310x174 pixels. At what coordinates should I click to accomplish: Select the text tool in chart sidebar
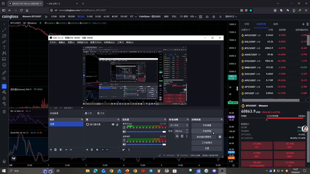point(4,47)
